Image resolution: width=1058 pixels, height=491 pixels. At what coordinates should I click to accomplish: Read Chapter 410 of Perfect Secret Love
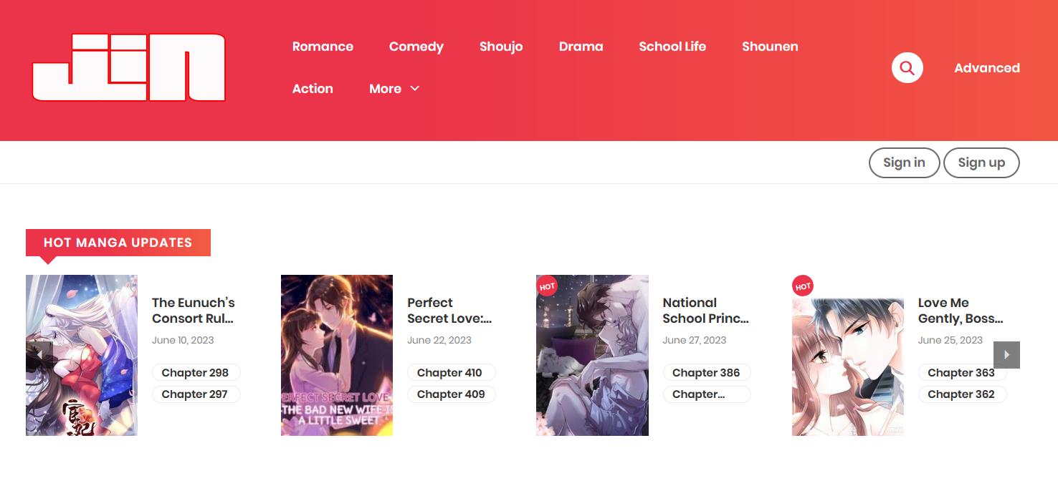(449, 373)
